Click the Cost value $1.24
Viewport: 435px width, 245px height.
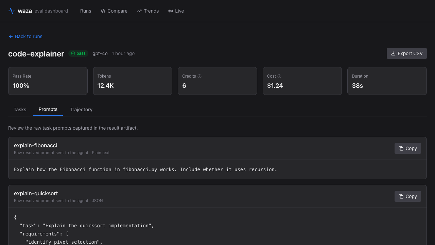(275, 86)
